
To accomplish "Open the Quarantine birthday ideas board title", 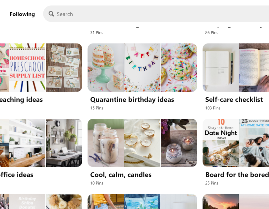I will click(x=132, y=100).
